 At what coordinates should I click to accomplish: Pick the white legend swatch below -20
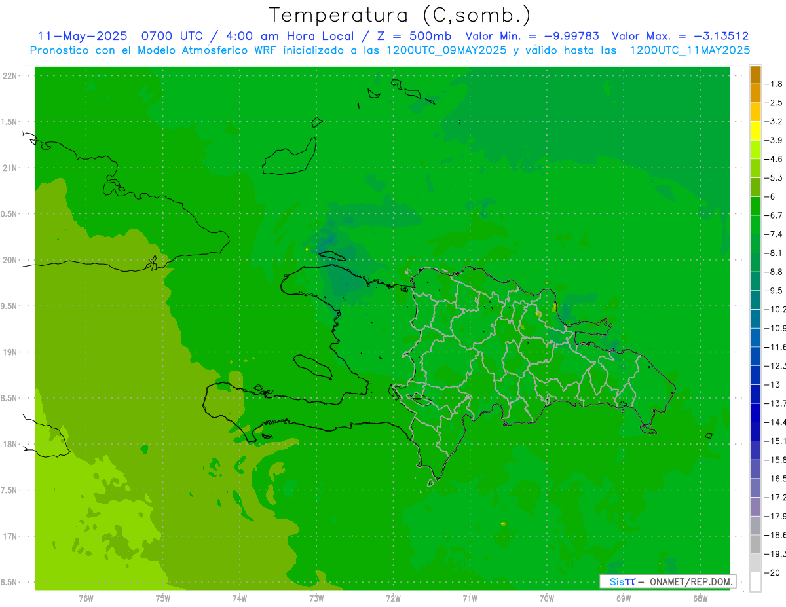(755, 582)
